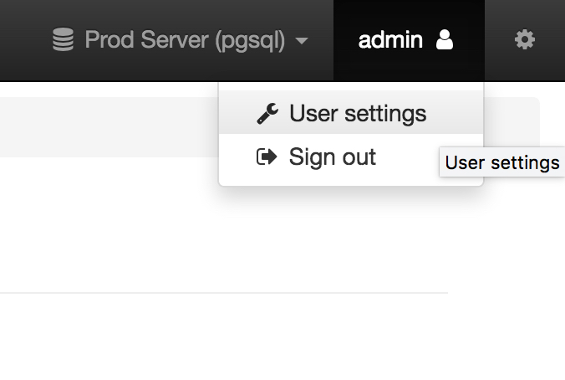Click the empty navbar space left of database icon

(x=21, y=40)
